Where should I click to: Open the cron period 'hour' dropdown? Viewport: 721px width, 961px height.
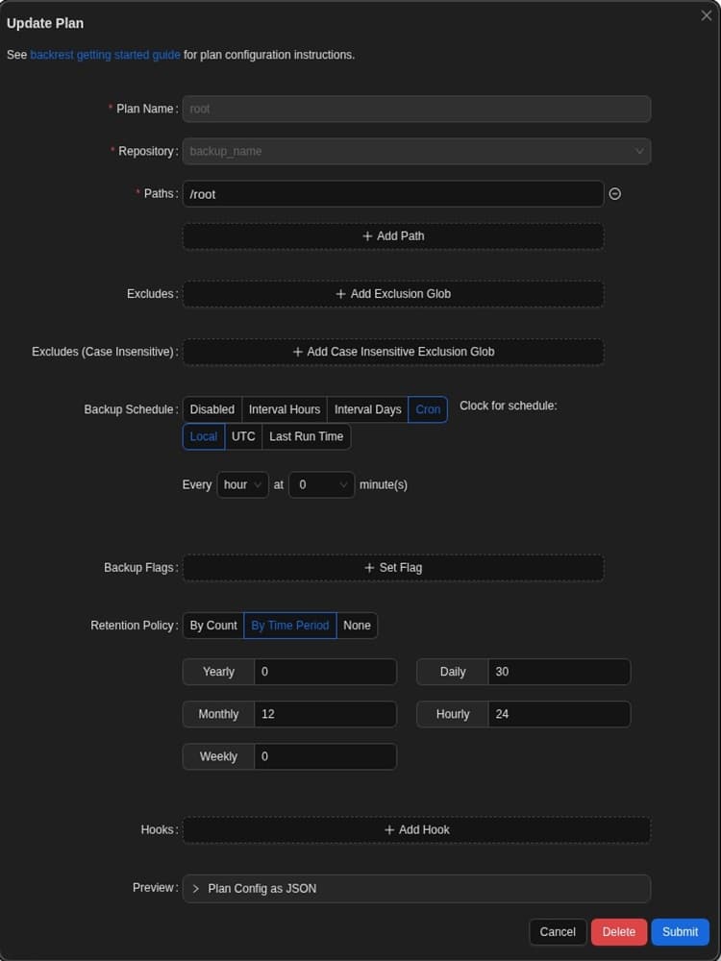point(242,485)
